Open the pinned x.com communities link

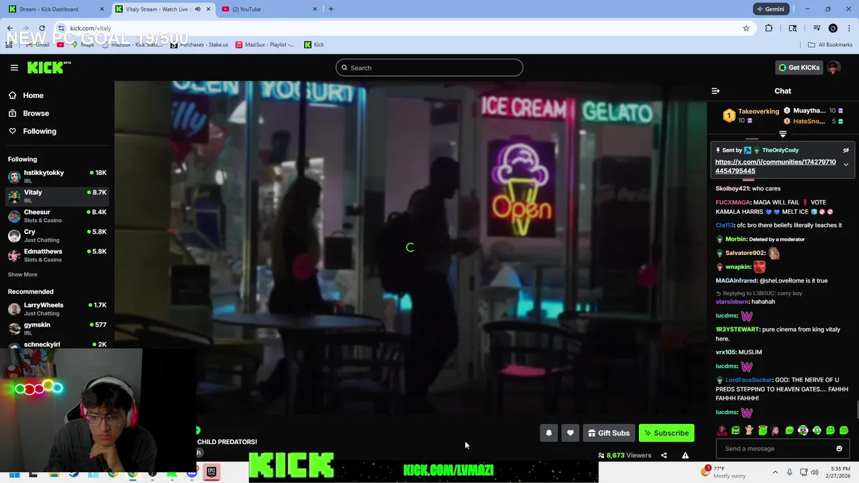775,166
